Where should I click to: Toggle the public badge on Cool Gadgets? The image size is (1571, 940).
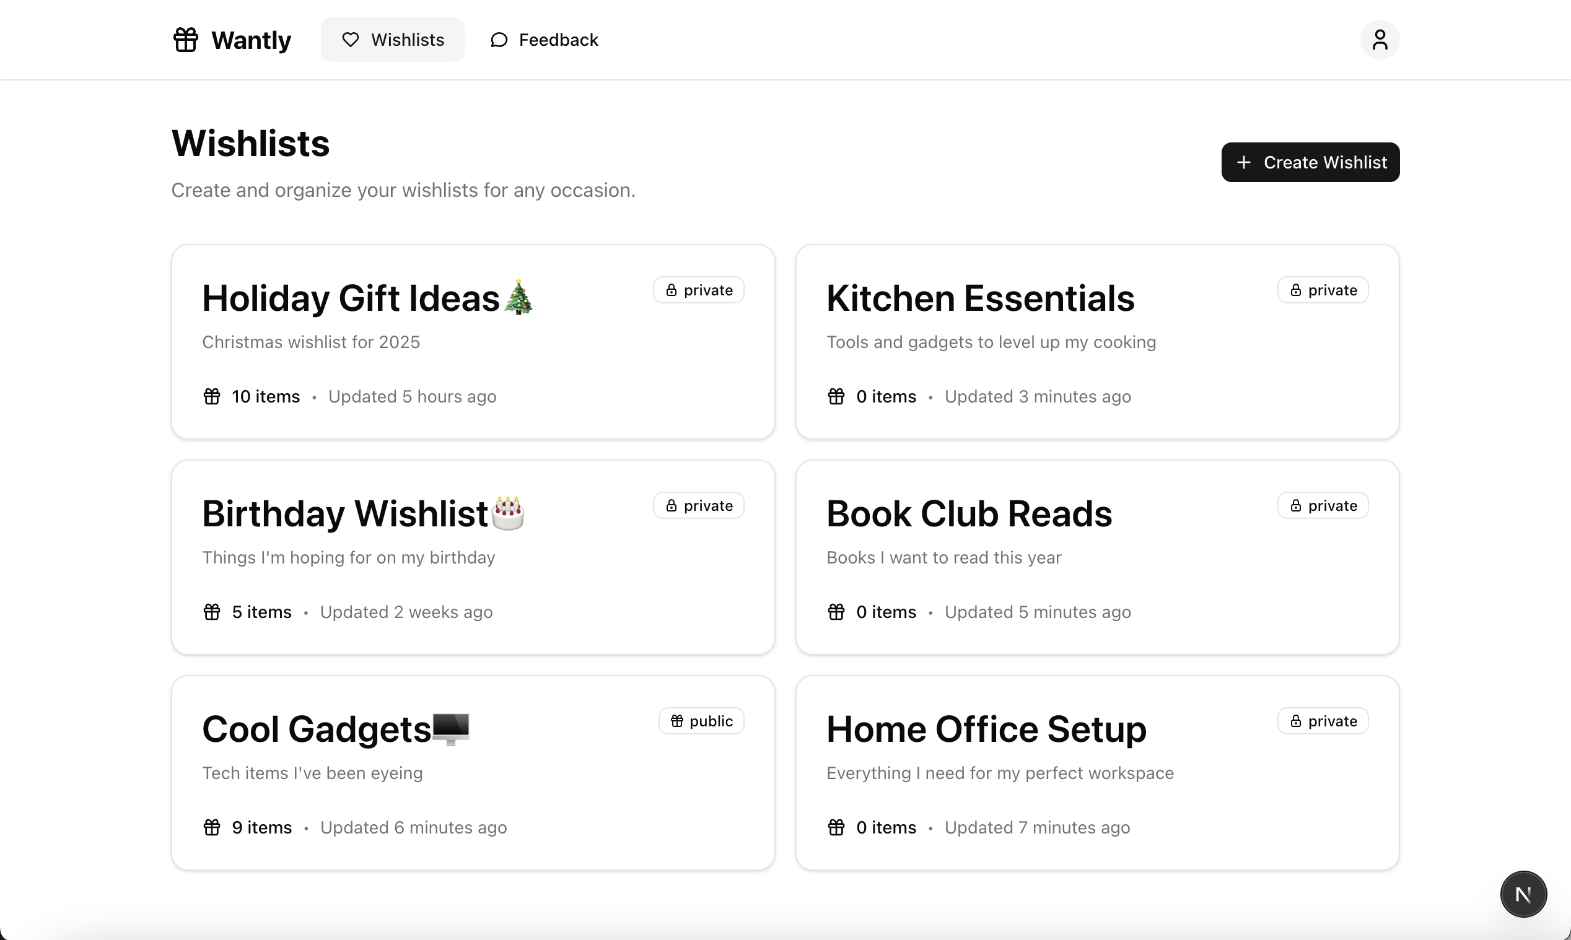click(x=701, y=720)
